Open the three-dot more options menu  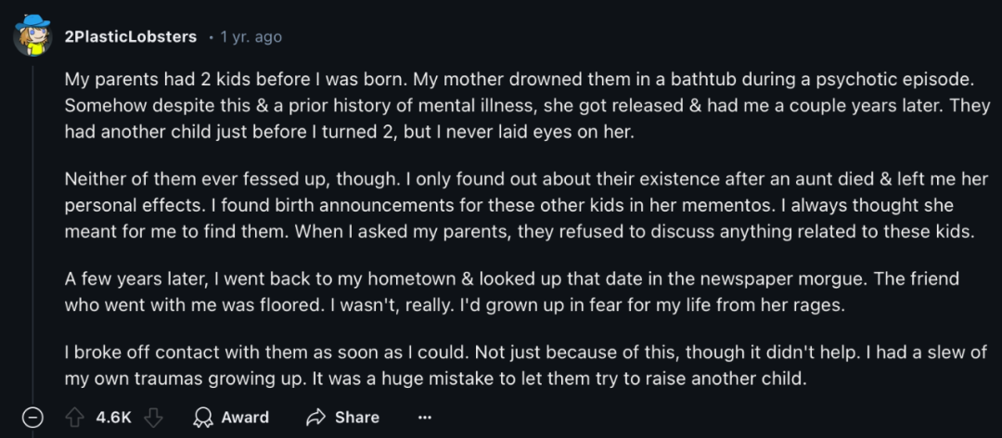point(424,418)
